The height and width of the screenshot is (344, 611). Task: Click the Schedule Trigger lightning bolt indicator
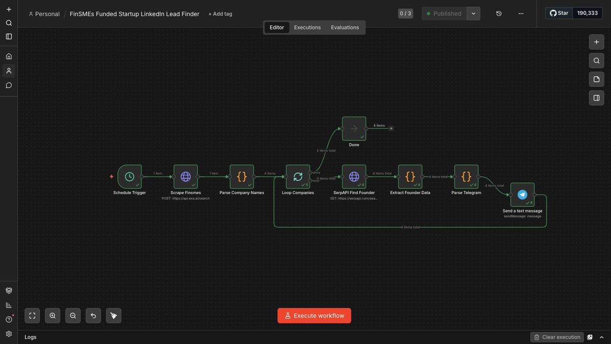pos(112,177)
